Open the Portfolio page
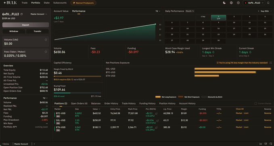 point(36,3)
